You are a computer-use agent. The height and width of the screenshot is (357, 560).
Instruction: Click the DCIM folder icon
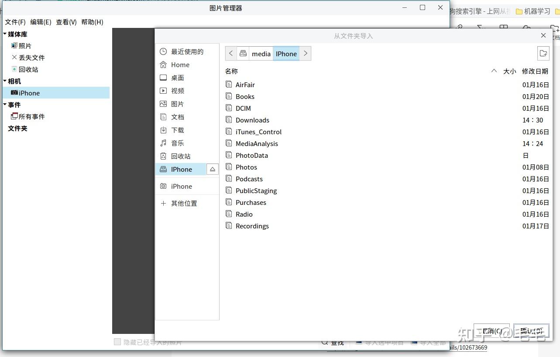(x=229, y=108)
